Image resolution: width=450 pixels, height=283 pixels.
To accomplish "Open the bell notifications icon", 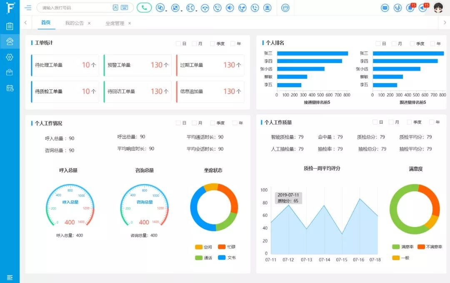I will pos(410,8).
